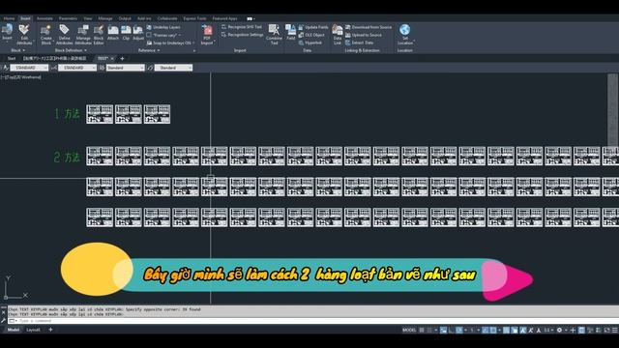The width and height of the screenshot is (619, 348).
Task: Start Extract Data wizard
Action: (359, 43)
